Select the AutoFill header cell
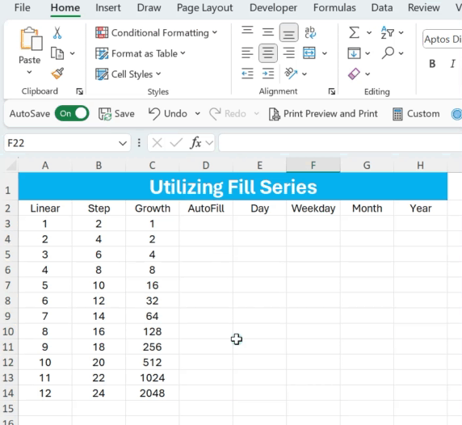The image size is (462, 425). 206,208
